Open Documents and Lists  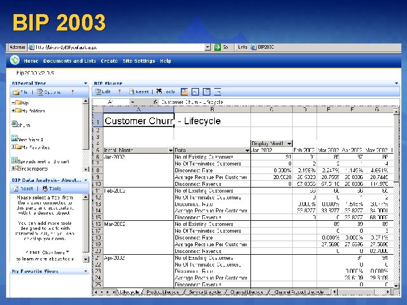pyautogui.click(x=70, y=61)
